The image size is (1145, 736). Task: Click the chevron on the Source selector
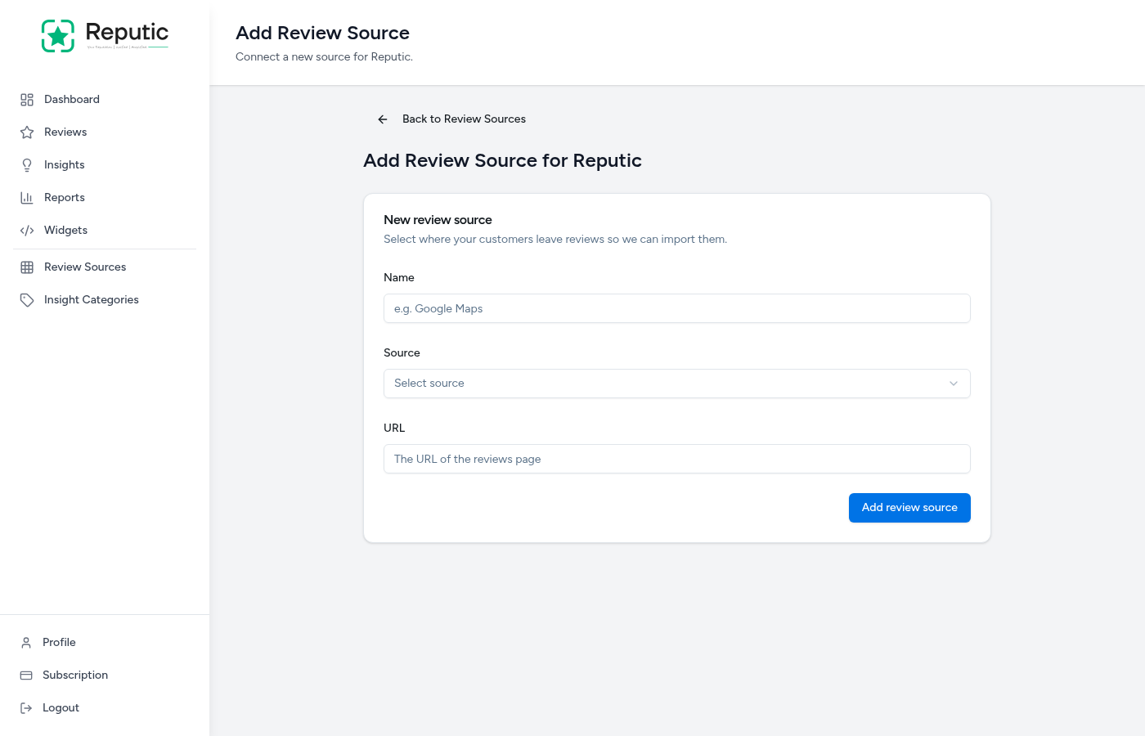click(x=953, y=384)
